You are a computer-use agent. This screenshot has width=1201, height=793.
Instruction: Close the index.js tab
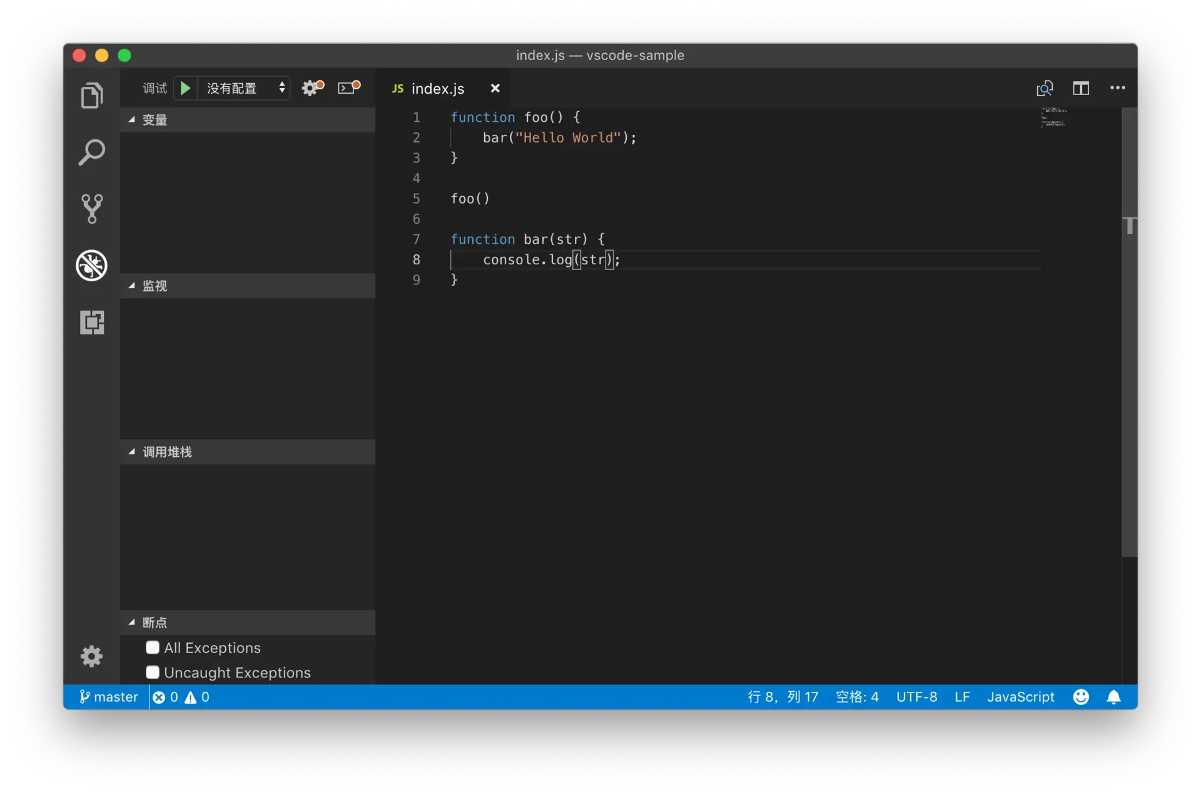pyautogui.click(x=495, y=88)
